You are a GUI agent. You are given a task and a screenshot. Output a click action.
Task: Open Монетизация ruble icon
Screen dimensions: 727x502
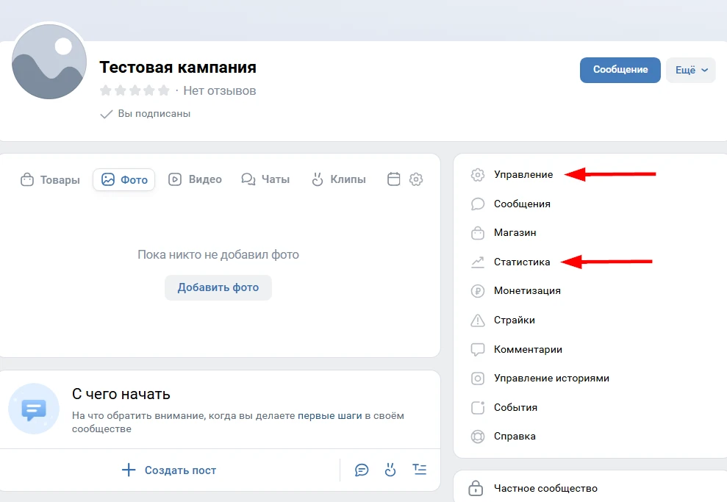478,291
